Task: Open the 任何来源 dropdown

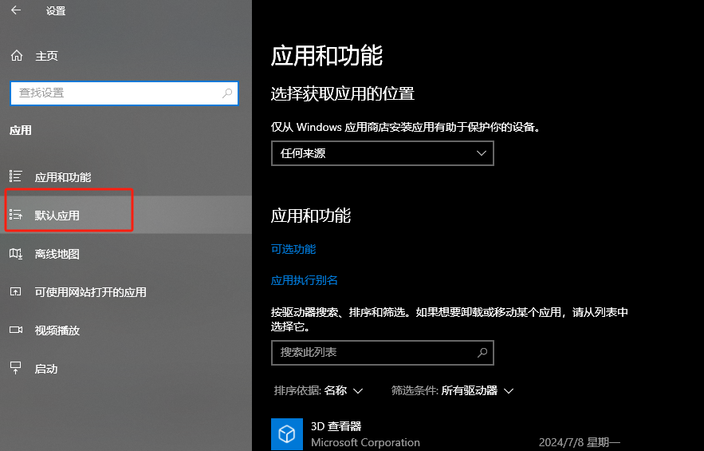Action: pyautogui.click(x=382, y=153)
